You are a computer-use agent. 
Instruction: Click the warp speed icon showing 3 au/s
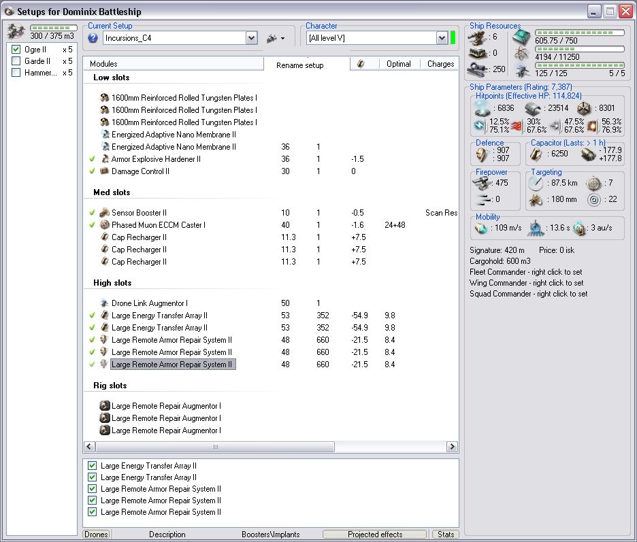[x=579, y=228]
